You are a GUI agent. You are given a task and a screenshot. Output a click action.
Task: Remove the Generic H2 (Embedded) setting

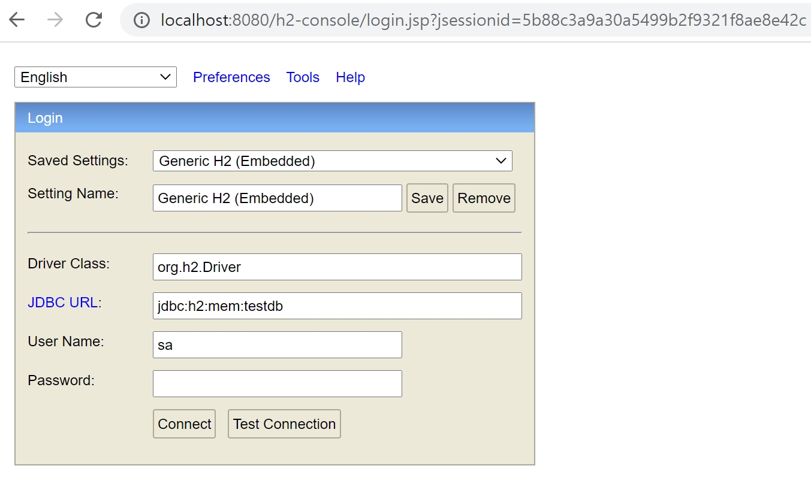coord(483,198)
